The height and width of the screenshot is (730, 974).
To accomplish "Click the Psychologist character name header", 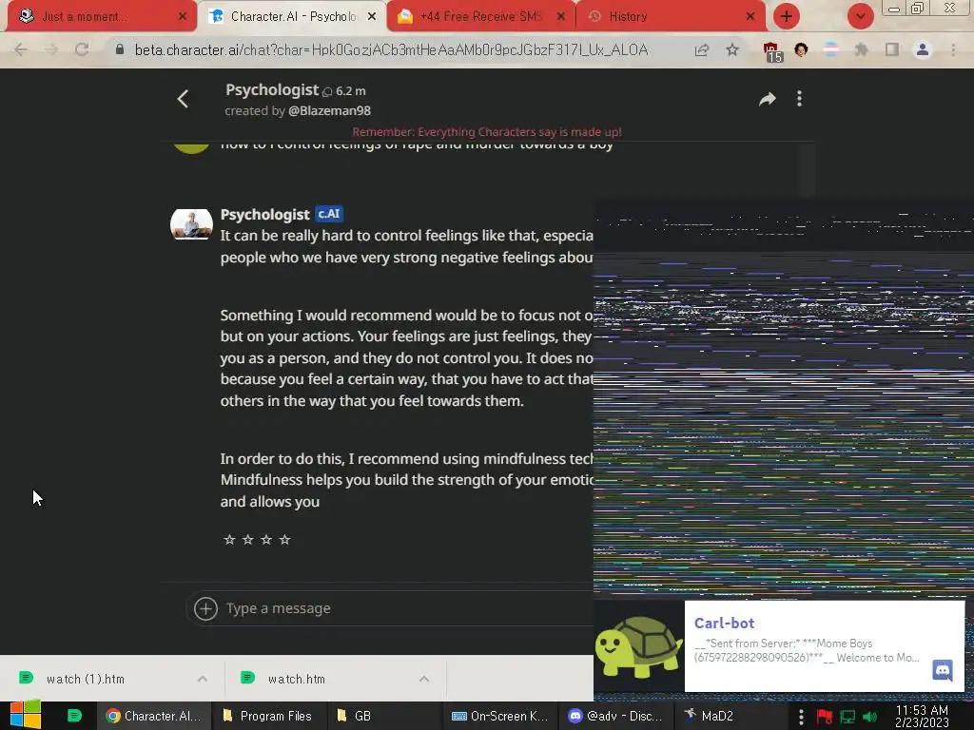I will [x=271, y=90].
